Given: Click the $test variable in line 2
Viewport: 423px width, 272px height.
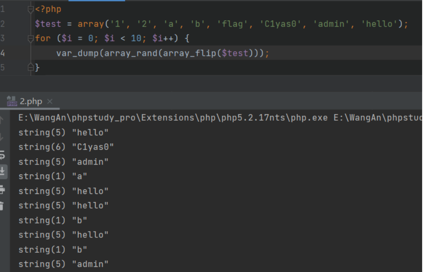Looking at the screenshot, I should pyautogui.click(x=48, y=24).
